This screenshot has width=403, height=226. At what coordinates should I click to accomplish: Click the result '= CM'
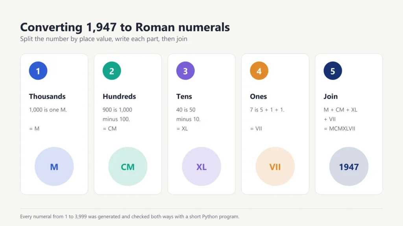click(x=110, y=129)
